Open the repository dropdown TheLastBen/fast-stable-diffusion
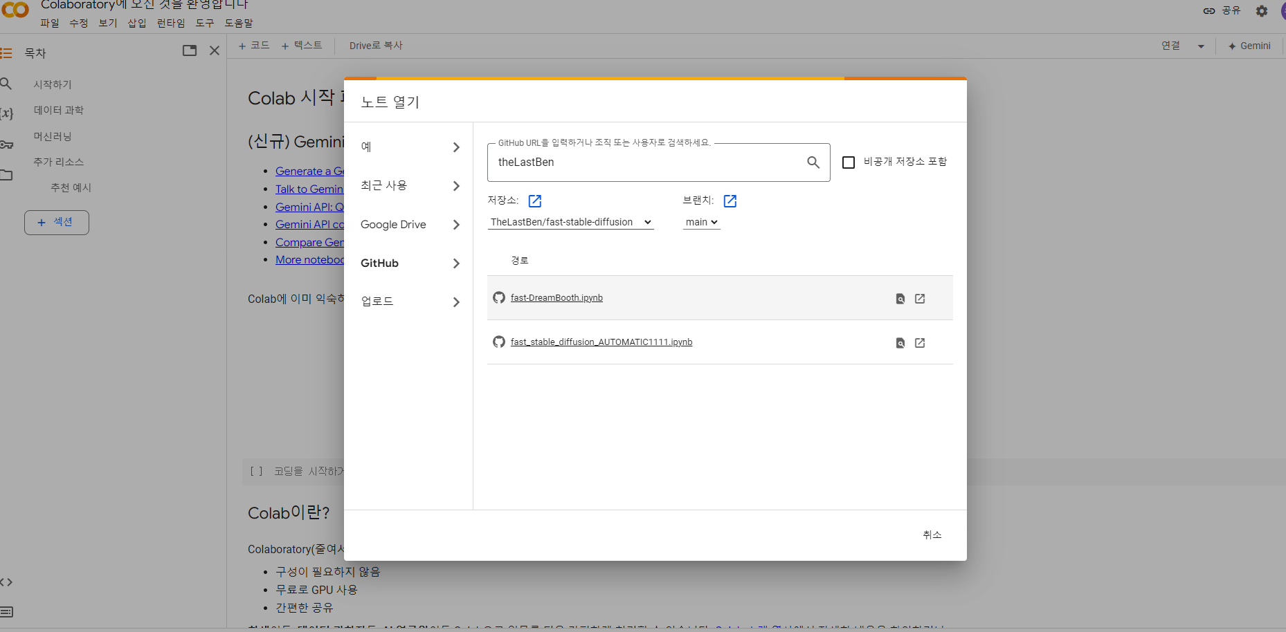The image size is (1286, 632). point(571,222)
